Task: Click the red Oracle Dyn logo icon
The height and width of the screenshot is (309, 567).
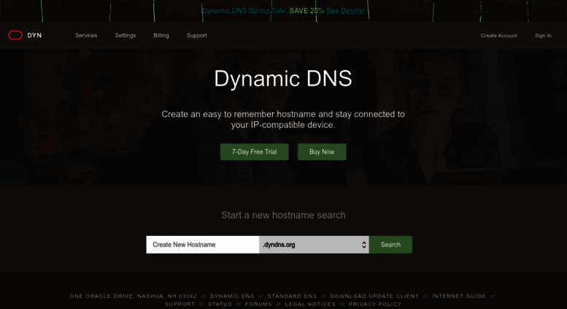Action: coord(15,35)
